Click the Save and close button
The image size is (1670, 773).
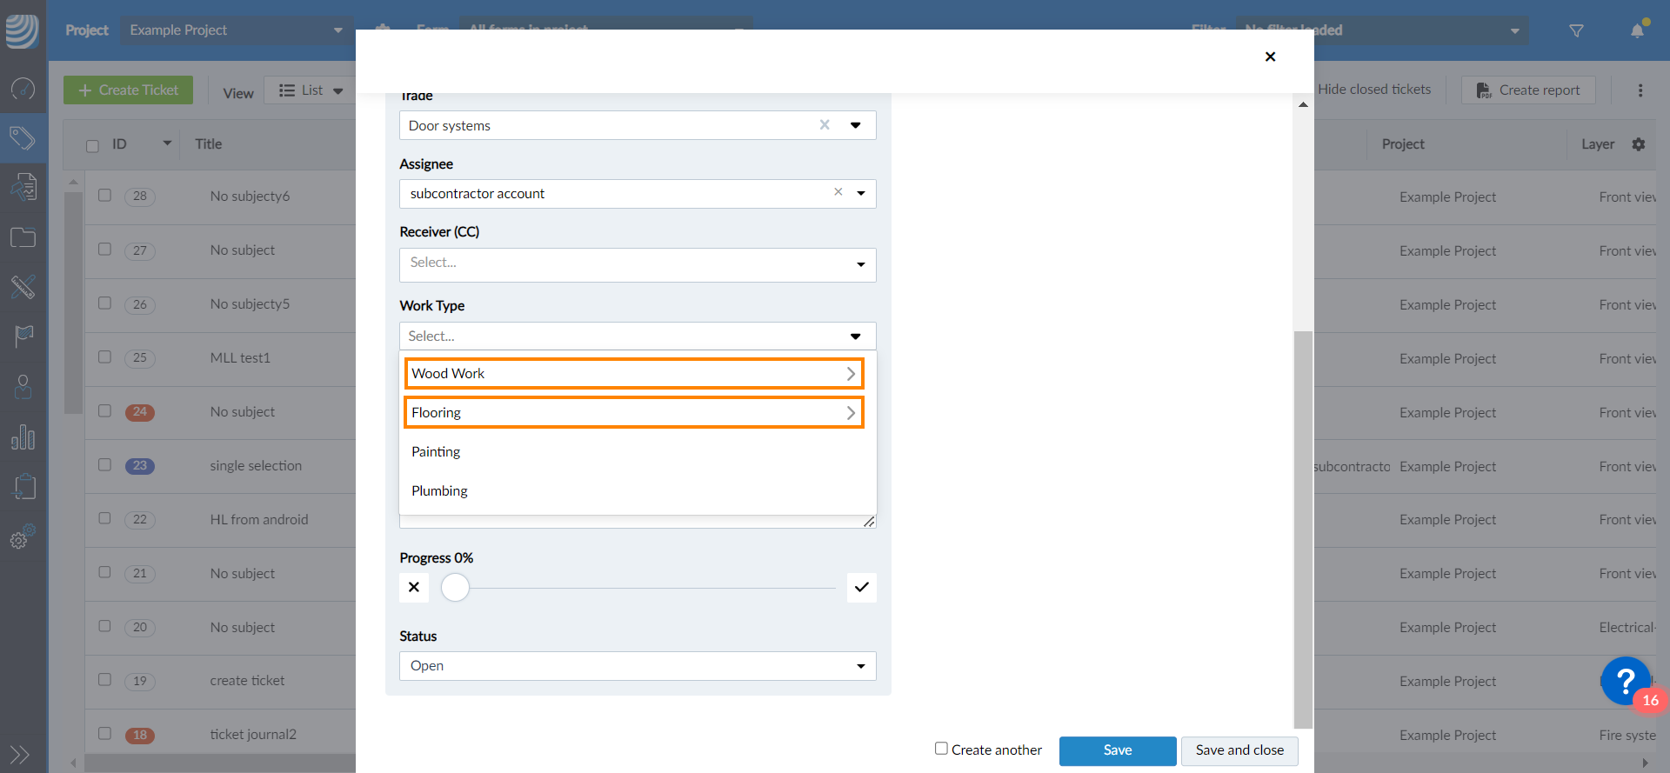point(1239,750)
